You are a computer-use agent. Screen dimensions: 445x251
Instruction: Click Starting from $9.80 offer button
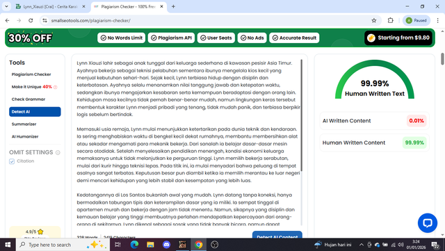pos(398,38)
